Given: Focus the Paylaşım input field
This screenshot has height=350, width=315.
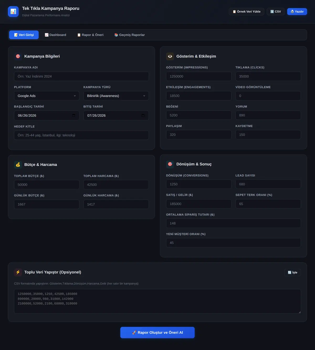Looking at the screenshot, I should pyautogui.click(x=199, y=135).
